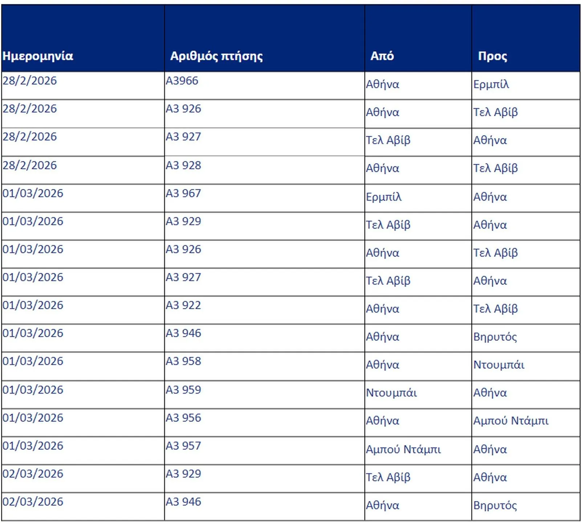Screen dimensions: 581x524
Task: Click the date cell for flight A3 967
Action: click(x=33, y=193)
